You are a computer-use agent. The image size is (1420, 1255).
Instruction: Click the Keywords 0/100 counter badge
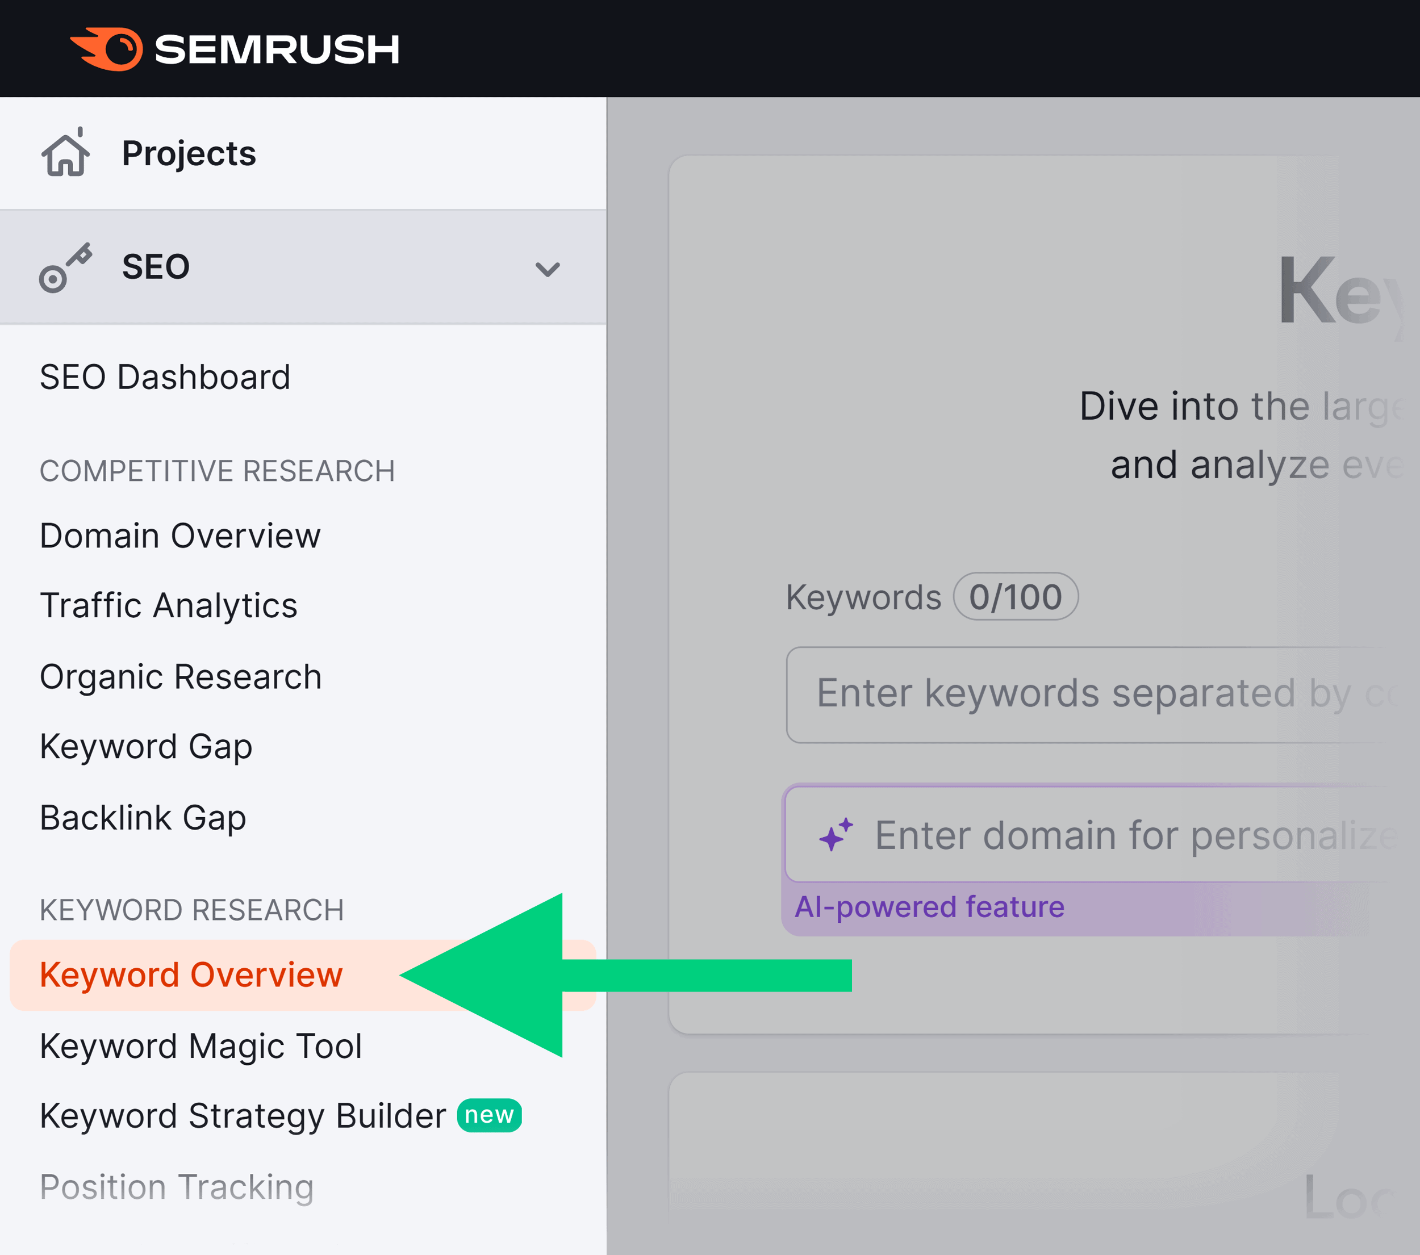[1016, 593]
